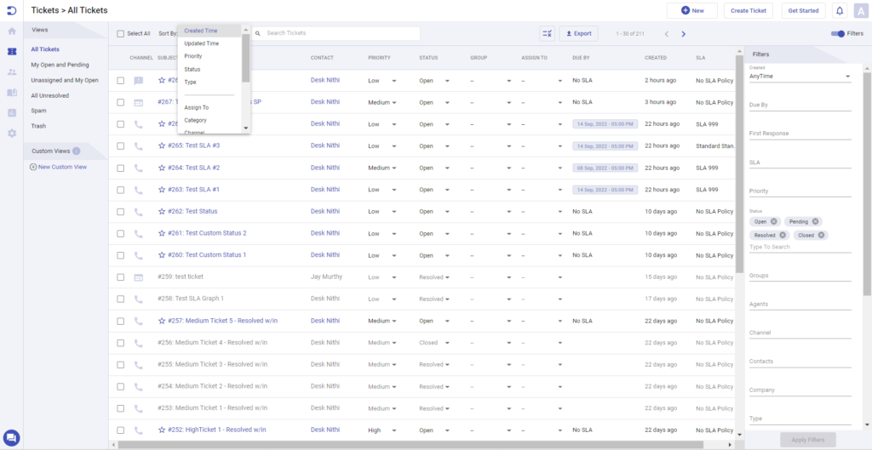Click the app logo in top-left corner
872x450 pixels.
[x=12, y=10]
